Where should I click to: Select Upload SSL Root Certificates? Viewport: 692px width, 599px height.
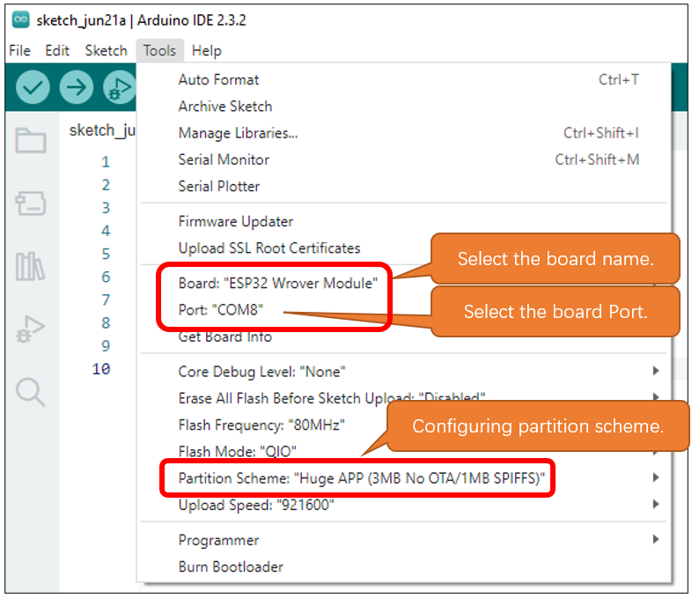[404, 248]
